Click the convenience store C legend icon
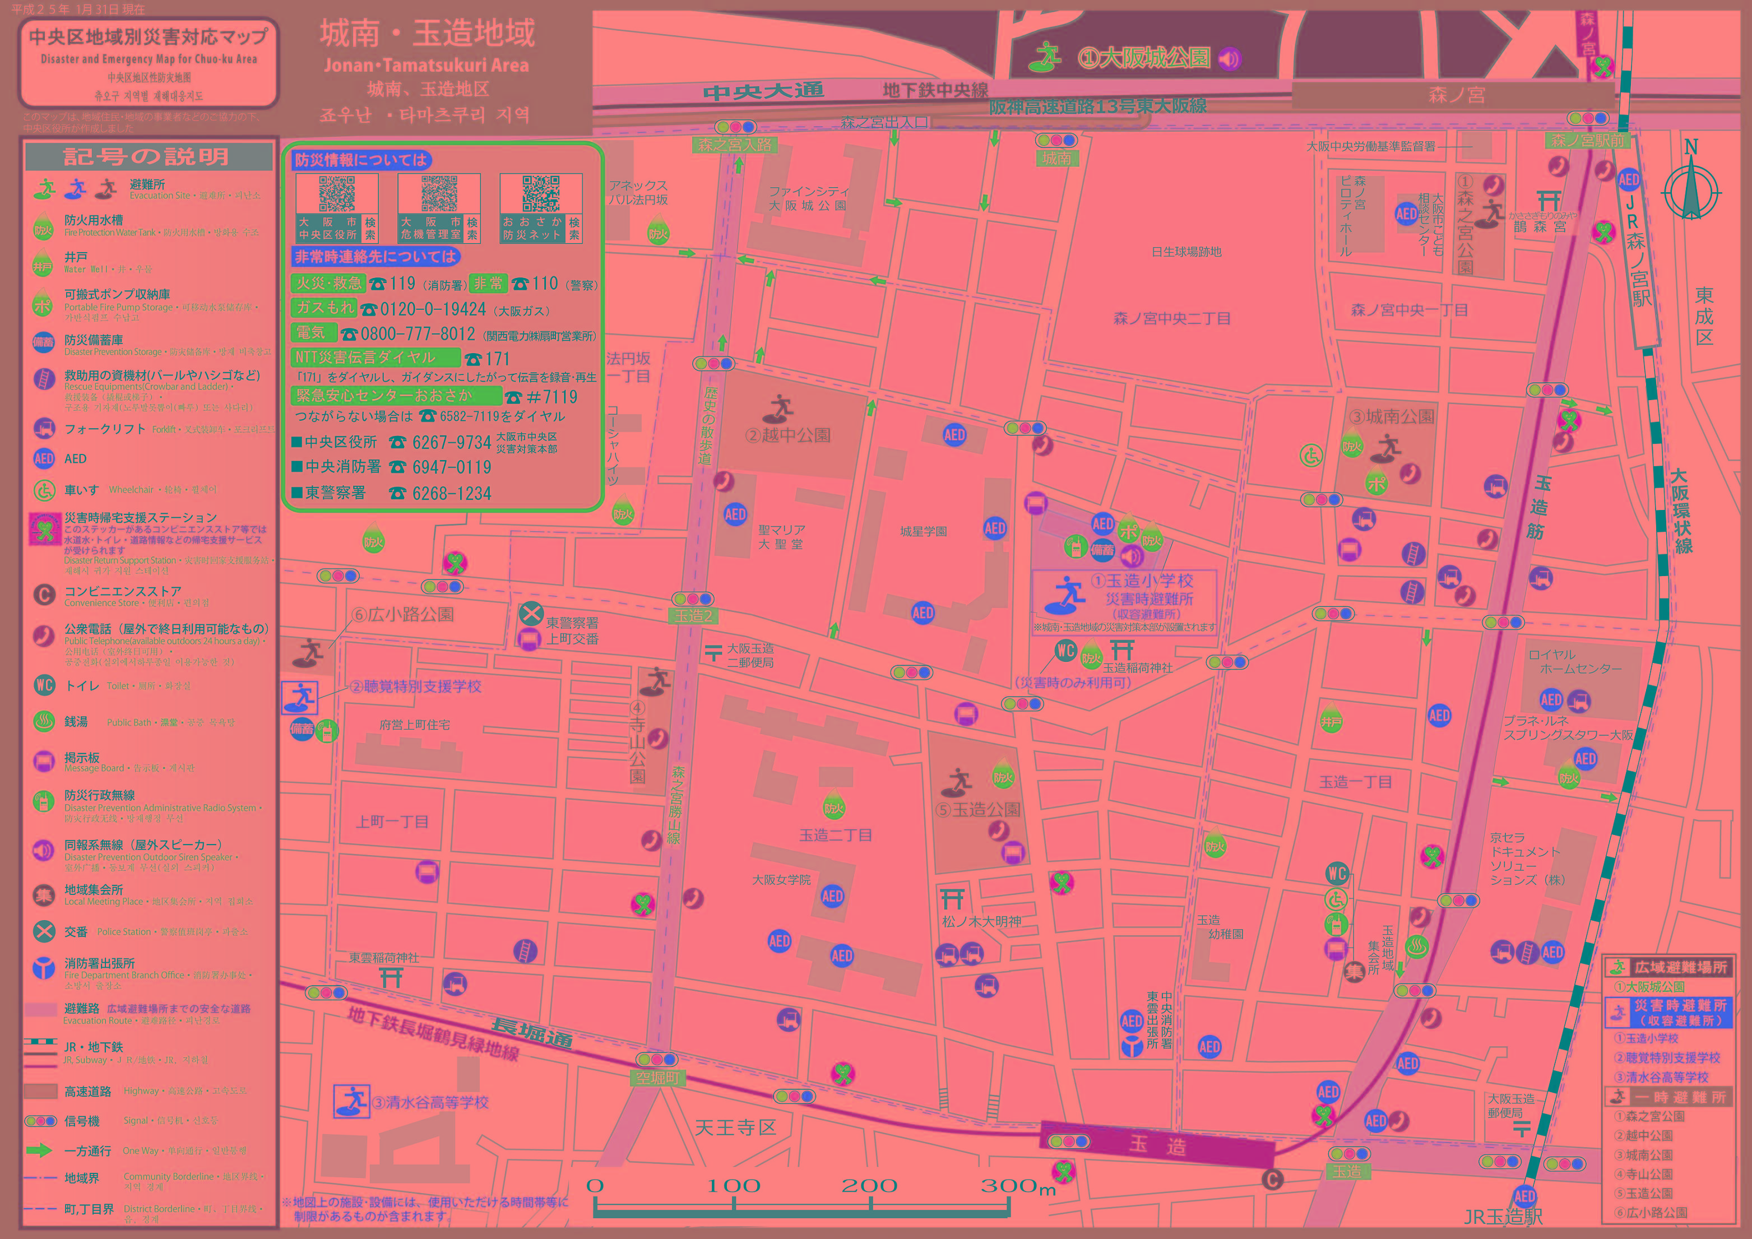 tap(44, 595)
